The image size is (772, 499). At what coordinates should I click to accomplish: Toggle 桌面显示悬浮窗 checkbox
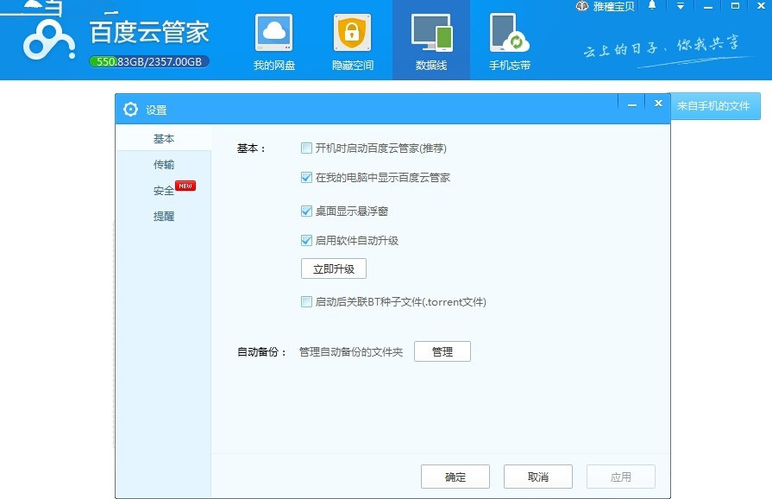coord(306,212)
